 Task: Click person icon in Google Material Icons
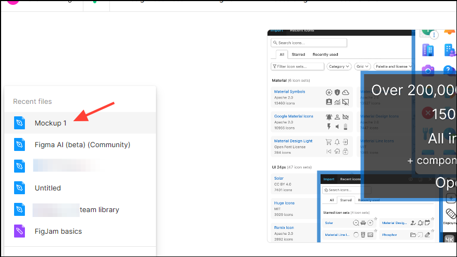tap(337, 117)
